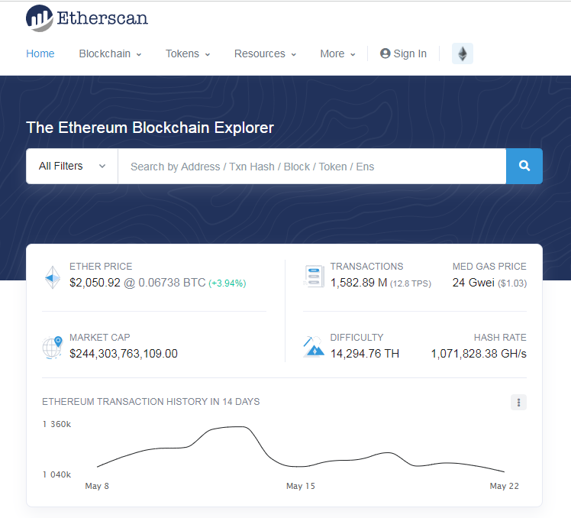This screenshot has height=518, width=571.
Task: Click the Ethereum transaction history chart line
Action: pyautogui.click(x=301, y=449)
